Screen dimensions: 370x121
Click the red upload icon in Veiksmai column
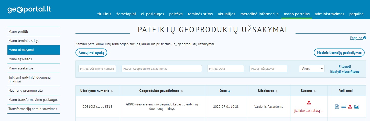(350, 107)
